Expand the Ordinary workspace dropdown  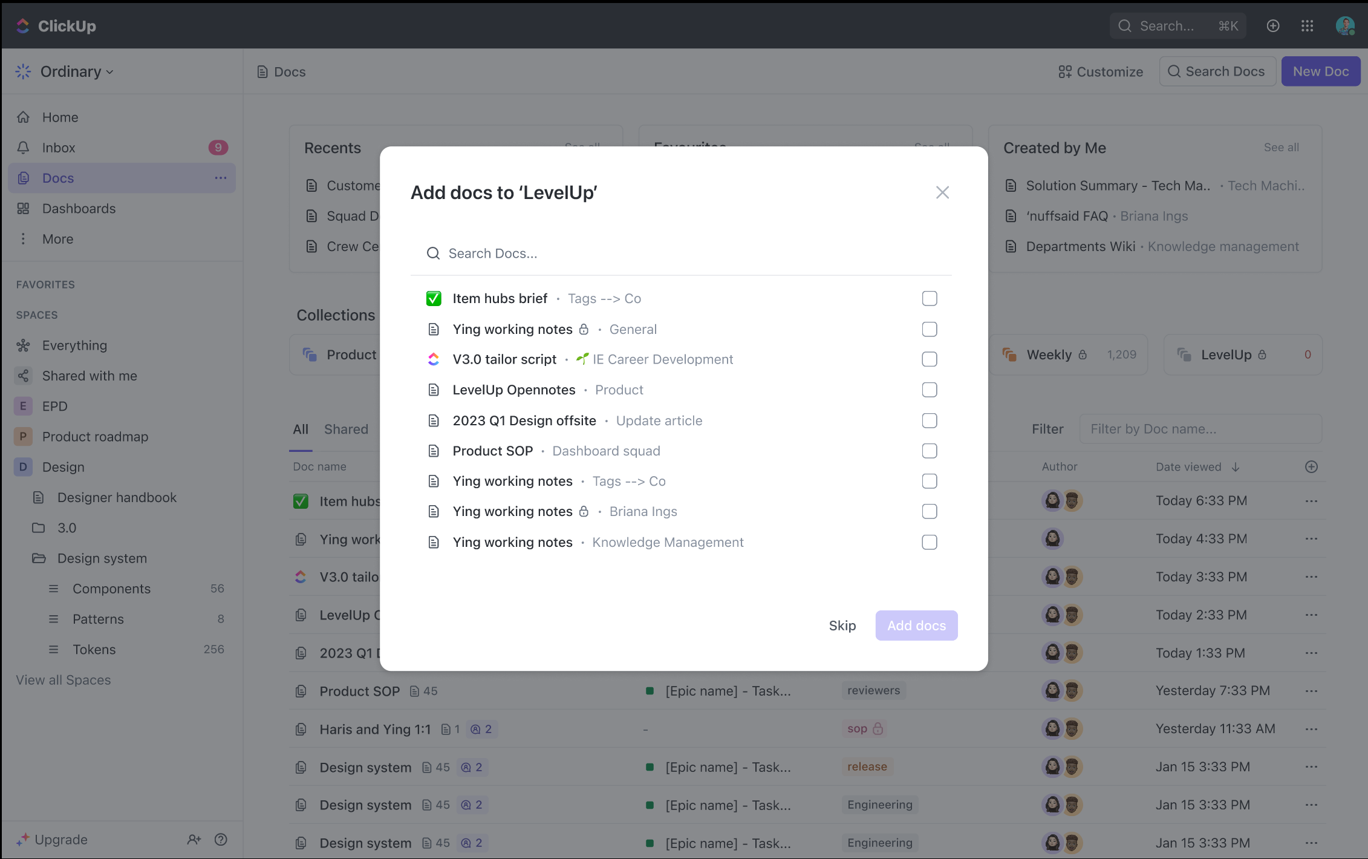77,71
